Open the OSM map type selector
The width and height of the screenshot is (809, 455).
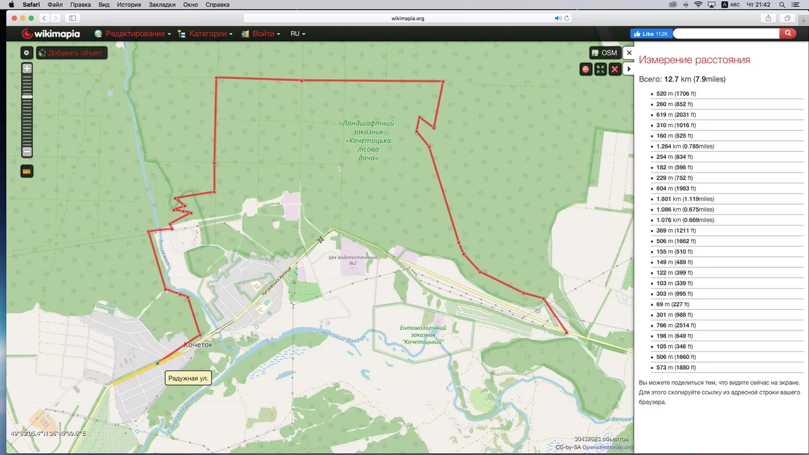pyautogui.click(x=604, y=53)
